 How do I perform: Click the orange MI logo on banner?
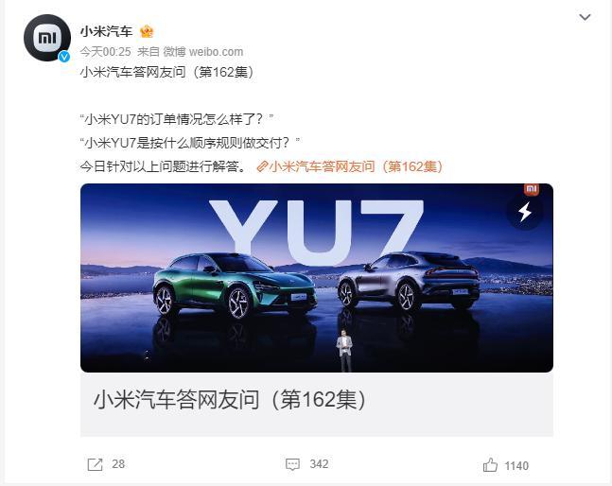(532, 189)
